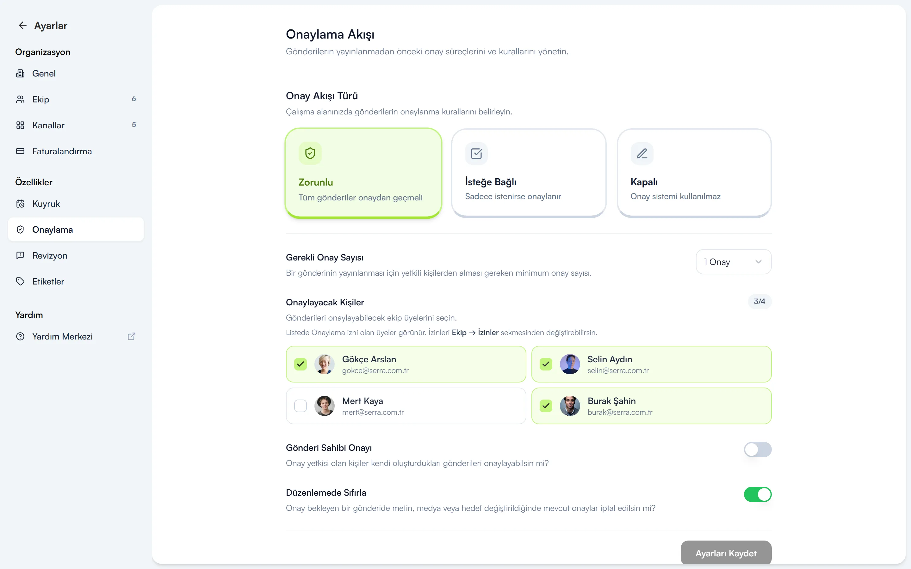911x569 pixels.
Task: Click the Ekip people icon
Action: coord(20,99)
